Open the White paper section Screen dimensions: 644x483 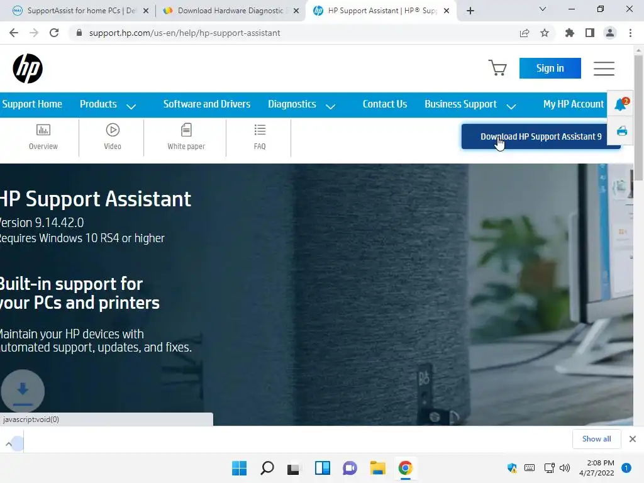(x=186, y=137)
